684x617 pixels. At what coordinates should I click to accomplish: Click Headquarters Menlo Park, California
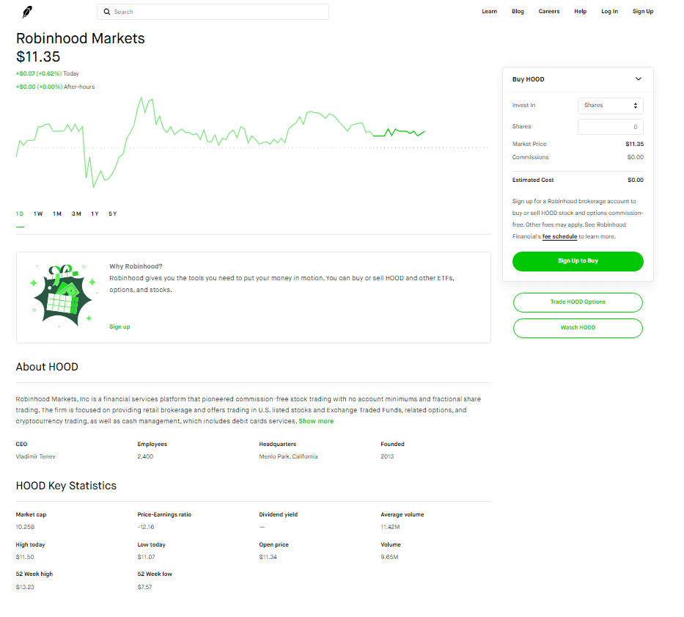coord(288,456)
